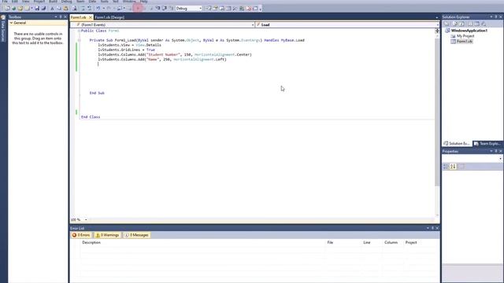Click the Cut toolbar icon
This screenshot has height=283, width=504.
tap(52, 9)
